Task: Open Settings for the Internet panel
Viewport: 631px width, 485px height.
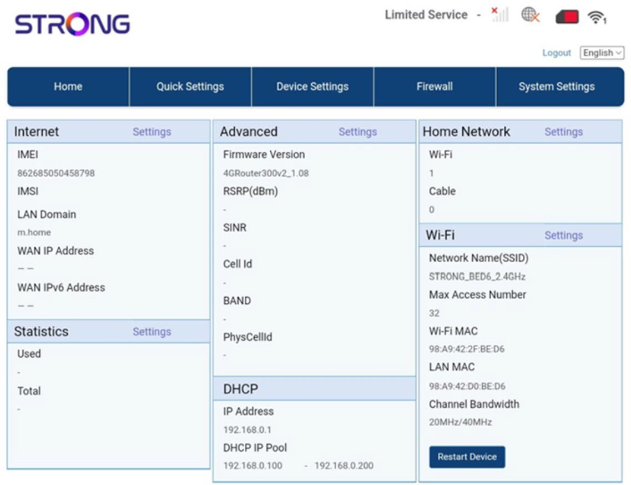Action: tap(152, 132)
